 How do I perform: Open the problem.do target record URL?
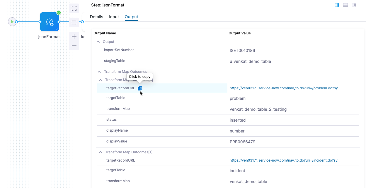[x=285, y=88]
